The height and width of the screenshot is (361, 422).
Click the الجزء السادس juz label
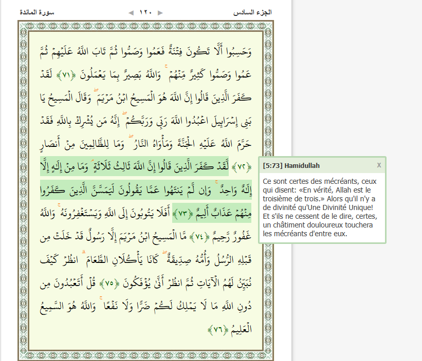pyautogui.click(x=252, y=12)
